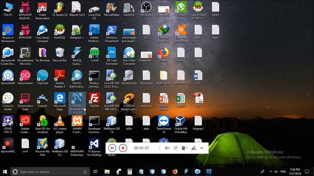
Task: Launch FL Studio 20 from desktop
Action: (60, 9)
